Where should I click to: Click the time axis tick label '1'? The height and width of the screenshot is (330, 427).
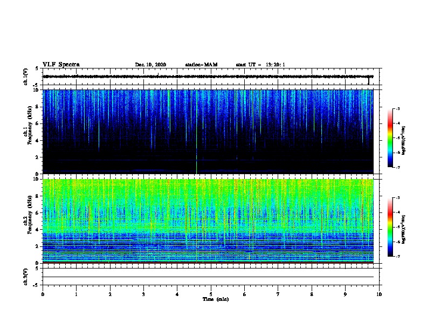(76, 294)
